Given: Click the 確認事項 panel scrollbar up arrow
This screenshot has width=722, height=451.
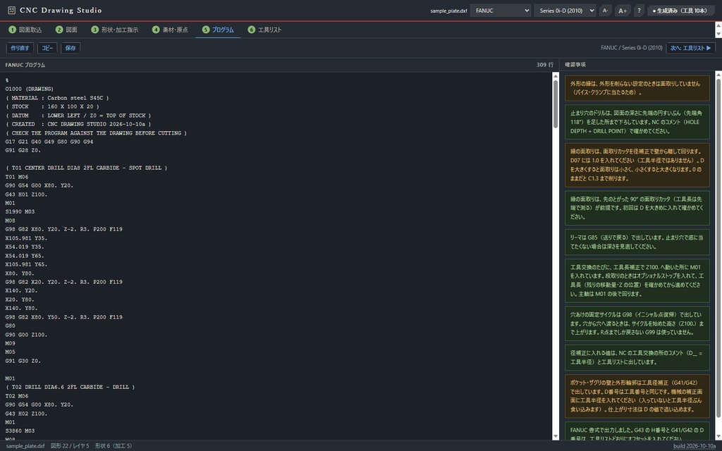Looking at the screenshot, I should [x=718, y=75].
